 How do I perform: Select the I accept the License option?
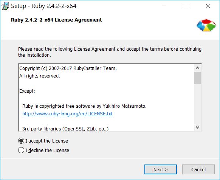coord(43,141)
